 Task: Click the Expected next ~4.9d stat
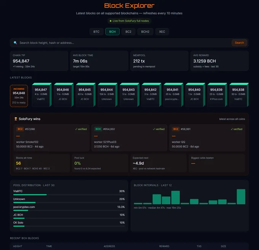coord(158,163)
